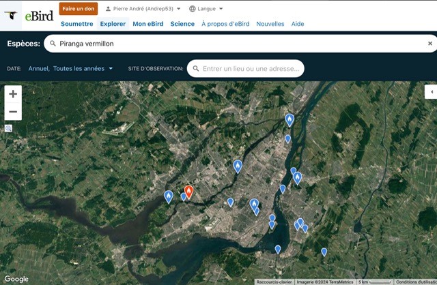Screen dimensions: 437x285
Task: Open the Aide link
Action: (298, 24)
